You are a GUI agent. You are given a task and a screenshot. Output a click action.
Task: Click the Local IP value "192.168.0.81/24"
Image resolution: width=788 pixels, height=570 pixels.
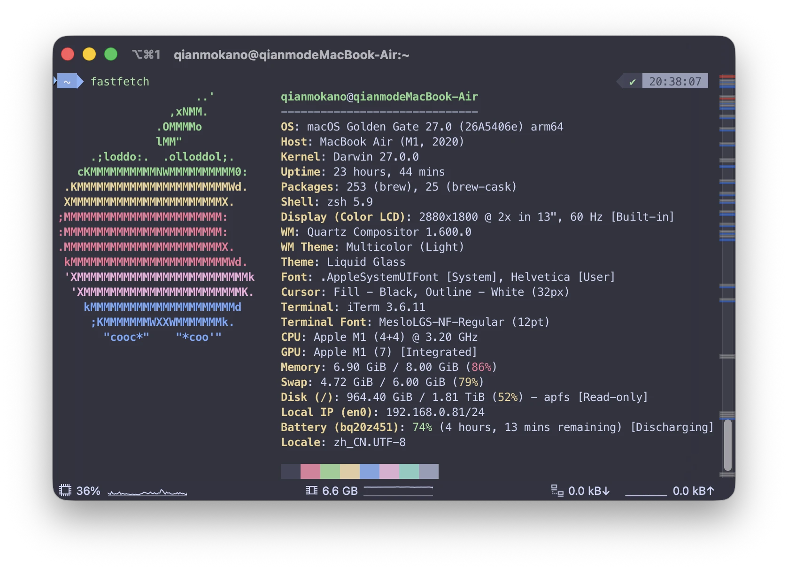click(435, 412)
